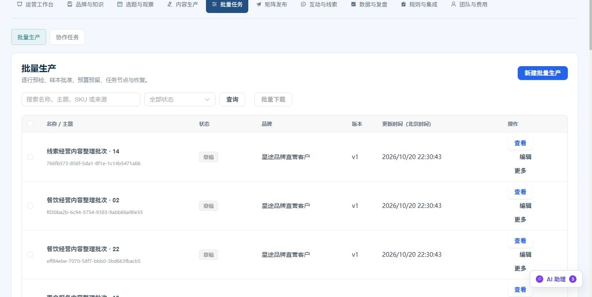The width and height of the screenshot is (592, 297).
Task: Open the 全部状态 status dropdown
Action: coord(180,99)
